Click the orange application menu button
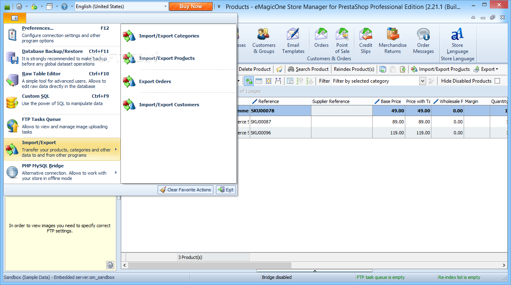 pyautogui.click(x=15, y=18)
